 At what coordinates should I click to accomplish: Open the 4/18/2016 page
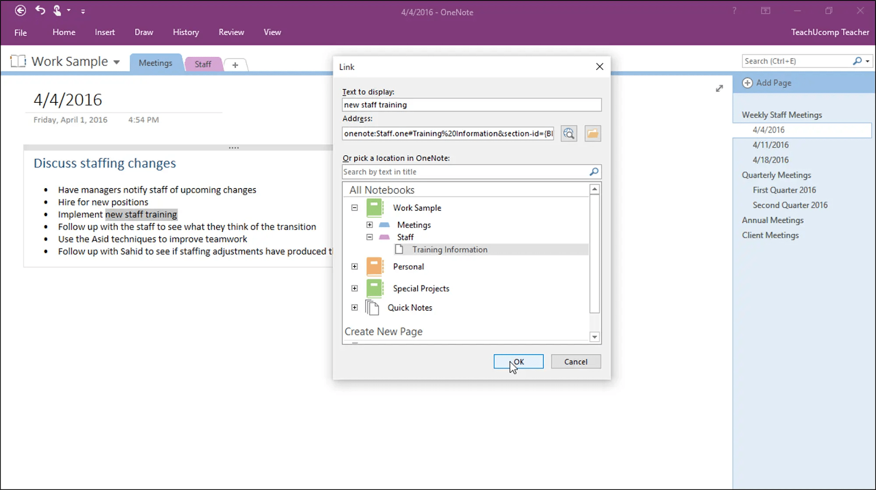click(x=770, y=160)
